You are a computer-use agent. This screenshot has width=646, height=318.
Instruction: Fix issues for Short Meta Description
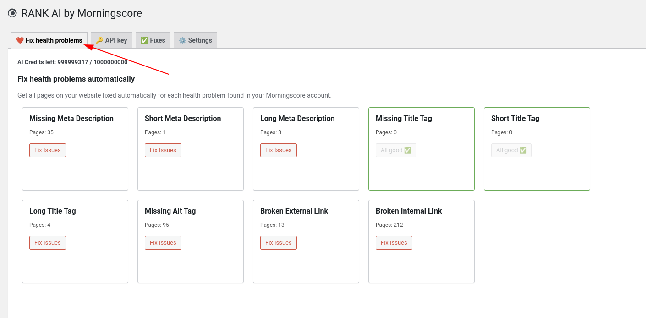(163, 150)
